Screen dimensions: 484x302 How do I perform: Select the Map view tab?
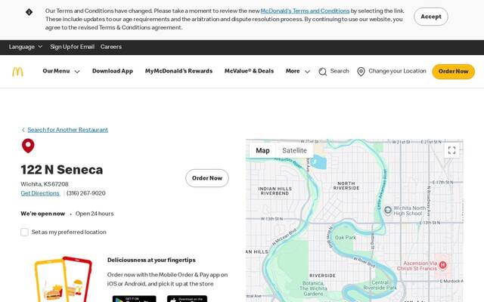coord(262,150)
